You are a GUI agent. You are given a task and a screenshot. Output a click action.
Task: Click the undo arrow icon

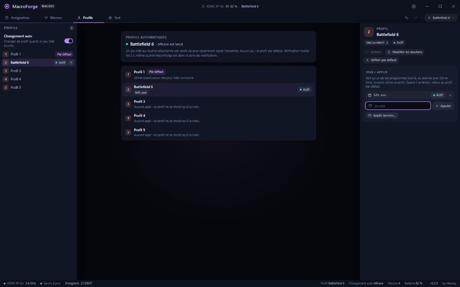[x=407, y=18]
